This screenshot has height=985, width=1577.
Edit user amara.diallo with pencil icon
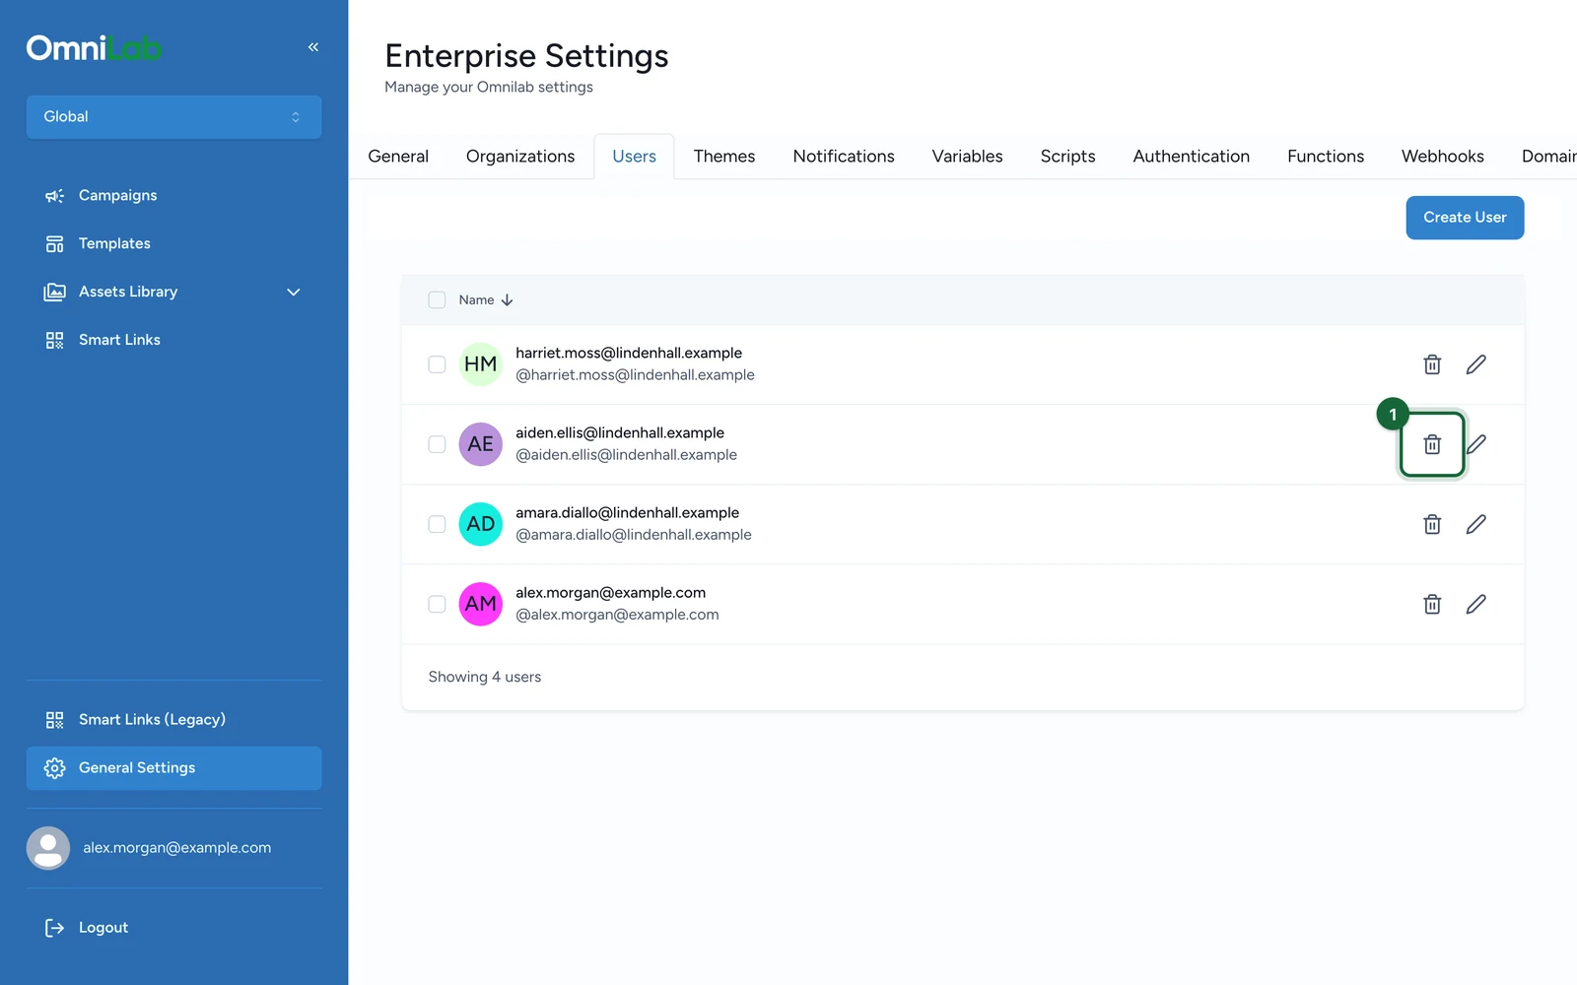1475,524
